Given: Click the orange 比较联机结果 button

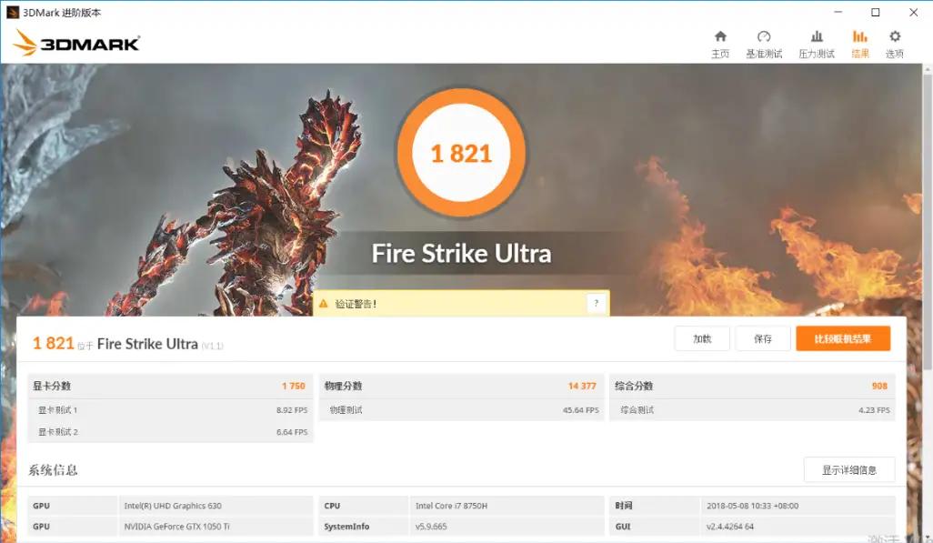Looking at the screenshot, I should [x=842, y=339].
